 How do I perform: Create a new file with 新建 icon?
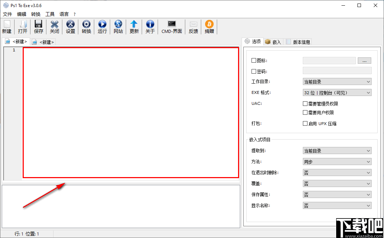pyautogui.click(x=7, y=27)
